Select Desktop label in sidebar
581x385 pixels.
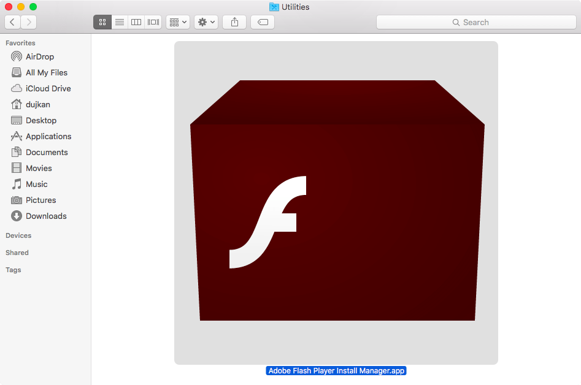41,120
